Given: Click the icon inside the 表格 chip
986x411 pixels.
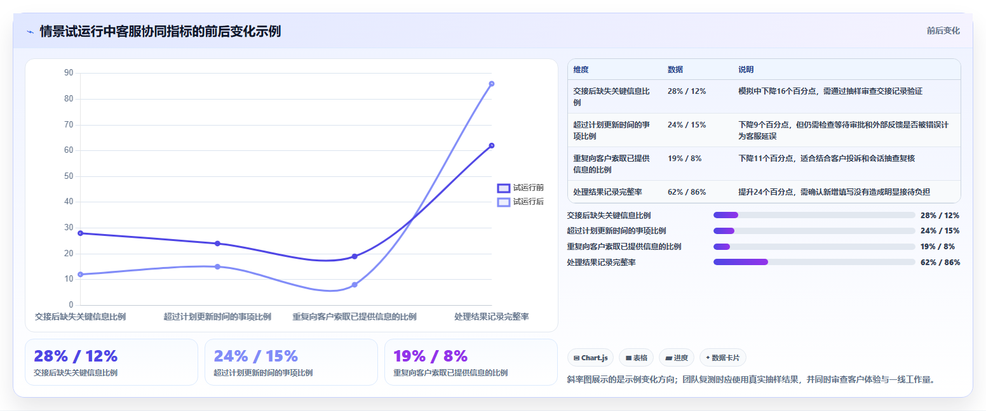Looking at the screenshot, I should click(628, 358).
